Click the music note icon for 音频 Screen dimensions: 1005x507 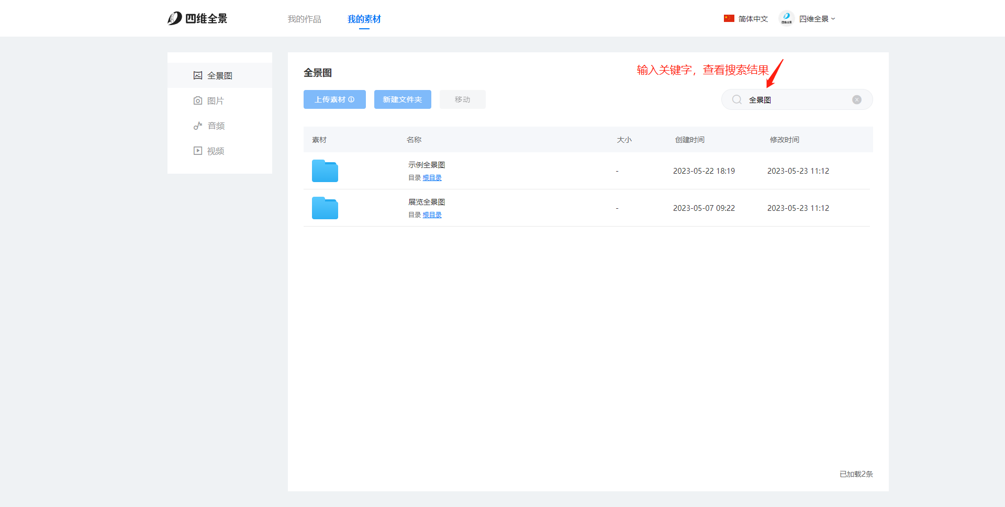tap(198, 126)
